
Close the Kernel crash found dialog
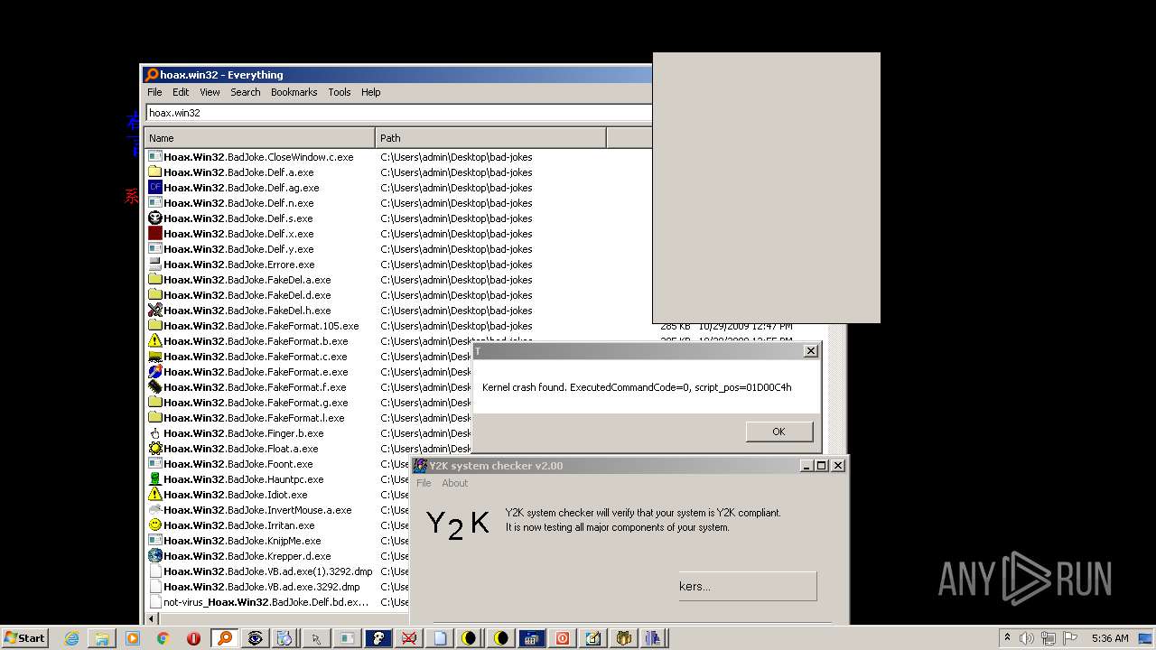click(810, 350)
